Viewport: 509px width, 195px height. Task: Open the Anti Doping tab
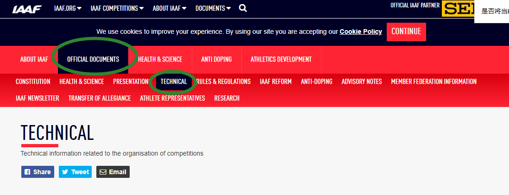pyautogui.click(x=216, y=59)
